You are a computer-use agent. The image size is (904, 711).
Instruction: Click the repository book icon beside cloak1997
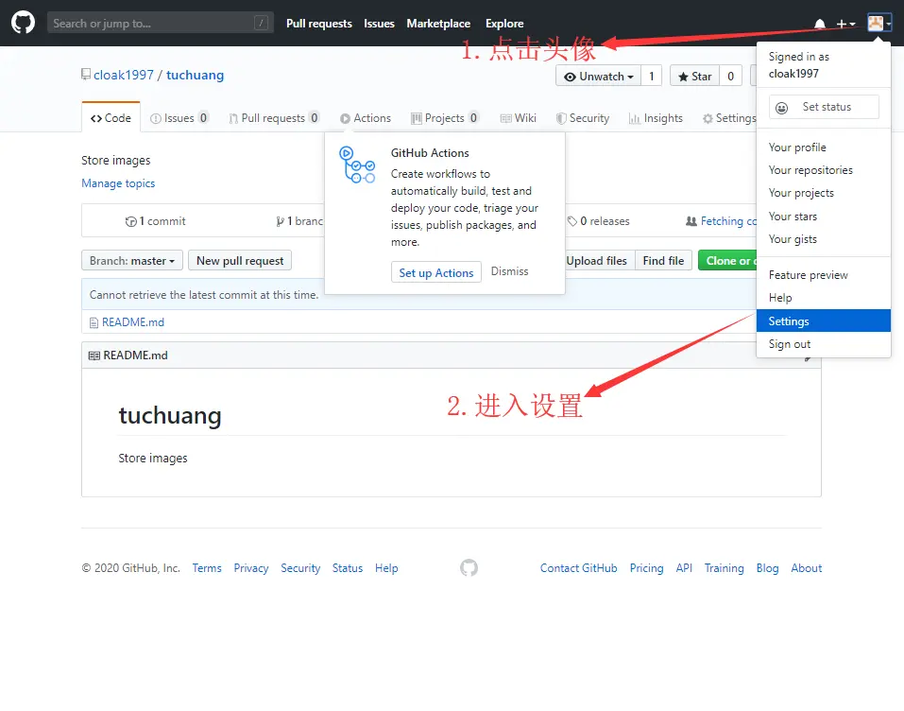(x=86, y=75)
